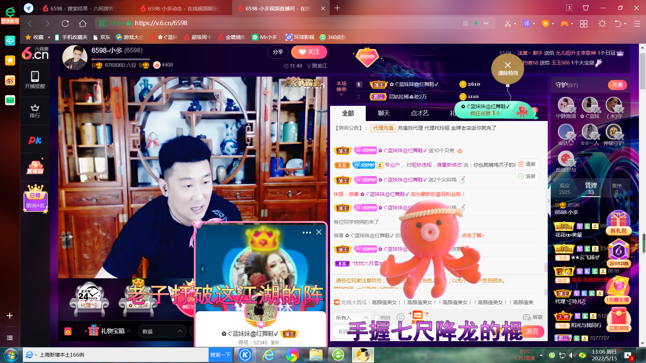
Task: Select the 观众 2925 audience tab
Action: coord(565,189)
